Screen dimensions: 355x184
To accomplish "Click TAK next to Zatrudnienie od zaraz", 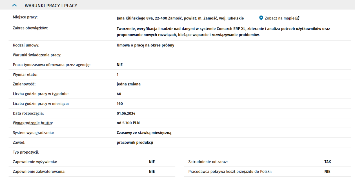I will pos(327,162).
